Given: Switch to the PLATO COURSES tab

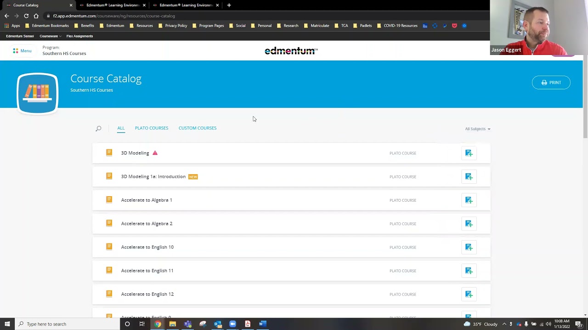Looking at the screenshot, I should [152, 128].
